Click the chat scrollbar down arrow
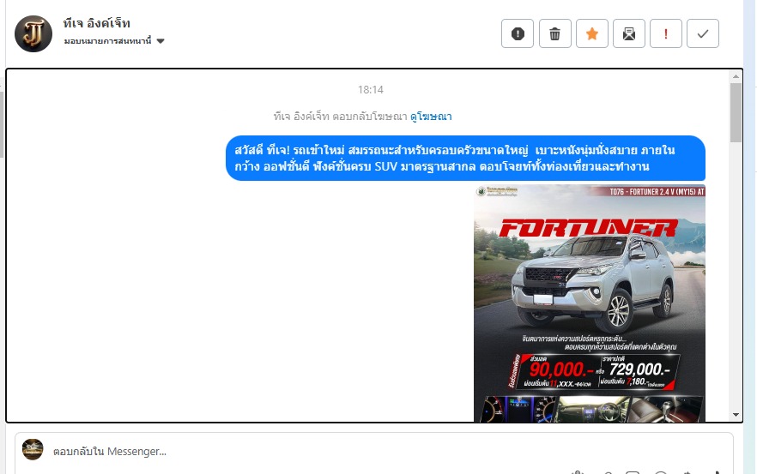The height and width of the screenshot is (474, 757). (736, 415)
